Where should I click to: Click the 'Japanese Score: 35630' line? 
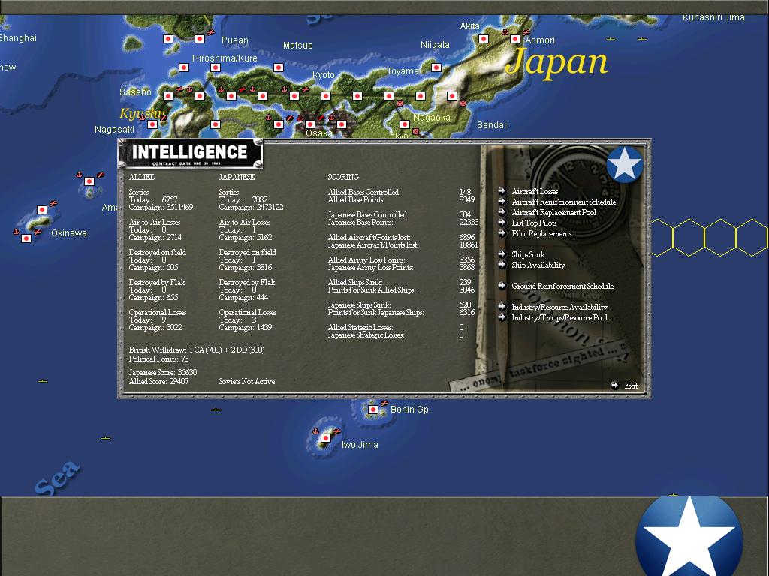click(x=163, y=372)
